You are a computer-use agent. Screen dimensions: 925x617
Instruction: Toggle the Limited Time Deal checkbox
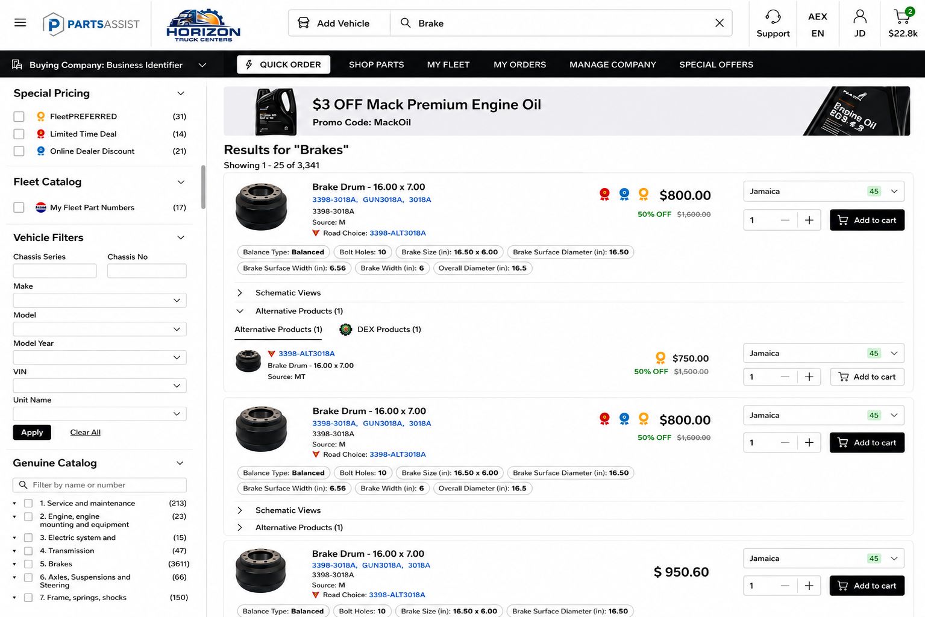click(19, 134)
